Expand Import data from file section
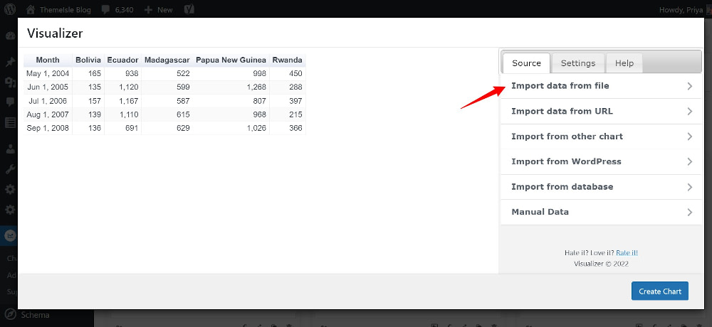 coord(602,86)
